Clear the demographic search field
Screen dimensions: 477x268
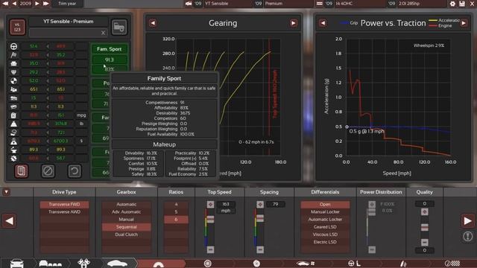point(103,33)
